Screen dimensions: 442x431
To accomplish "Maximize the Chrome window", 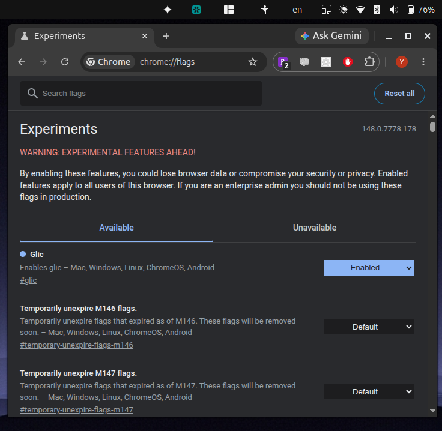I will [408, 36].
